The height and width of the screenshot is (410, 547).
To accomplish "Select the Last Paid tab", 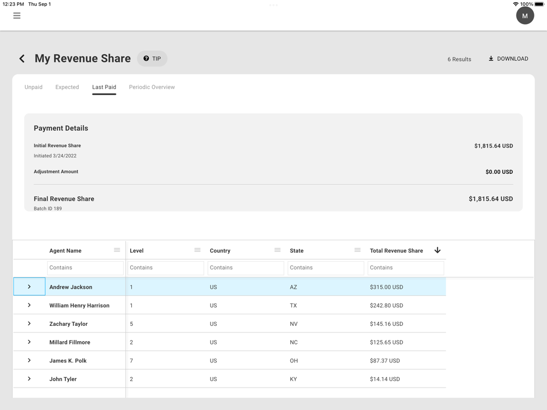I will click(x=104, y=87).
